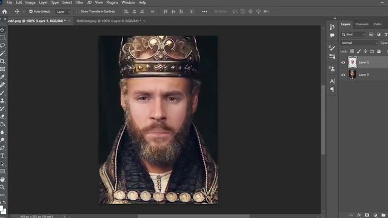Open the Filter menu
This screenshot has width=388, height=218.
coord(79,2)
